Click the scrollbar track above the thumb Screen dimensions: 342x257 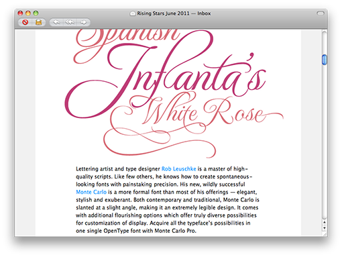325,43
